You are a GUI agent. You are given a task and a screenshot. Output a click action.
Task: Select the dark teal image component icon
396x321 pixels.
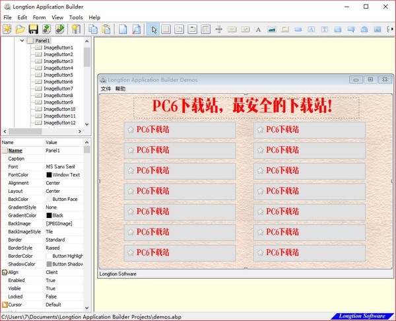(x=272, y=30)
